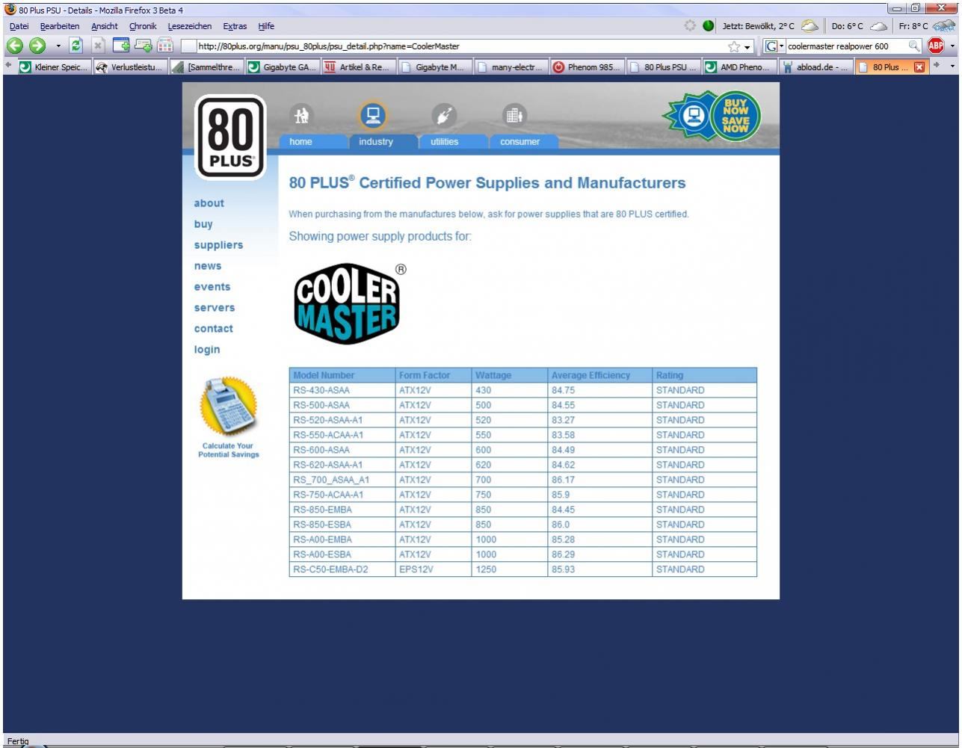962x748 pixels.
Task: Click the stop loading icon
Action: (97, 46)
